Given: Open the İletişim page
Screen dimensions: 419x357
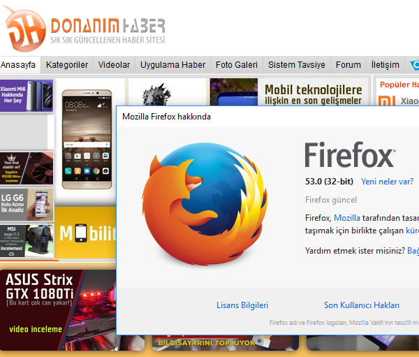Looking at the screenshot, I should 385,65.
